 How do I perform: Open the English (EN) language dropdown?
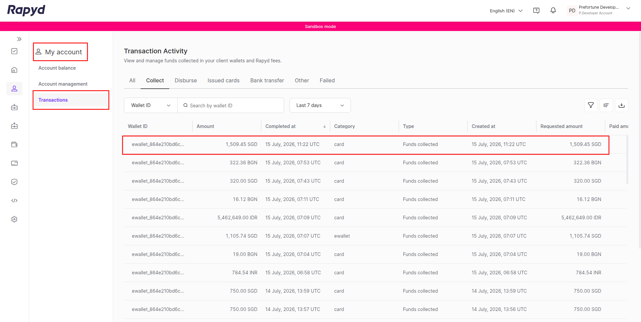point(506,11)
